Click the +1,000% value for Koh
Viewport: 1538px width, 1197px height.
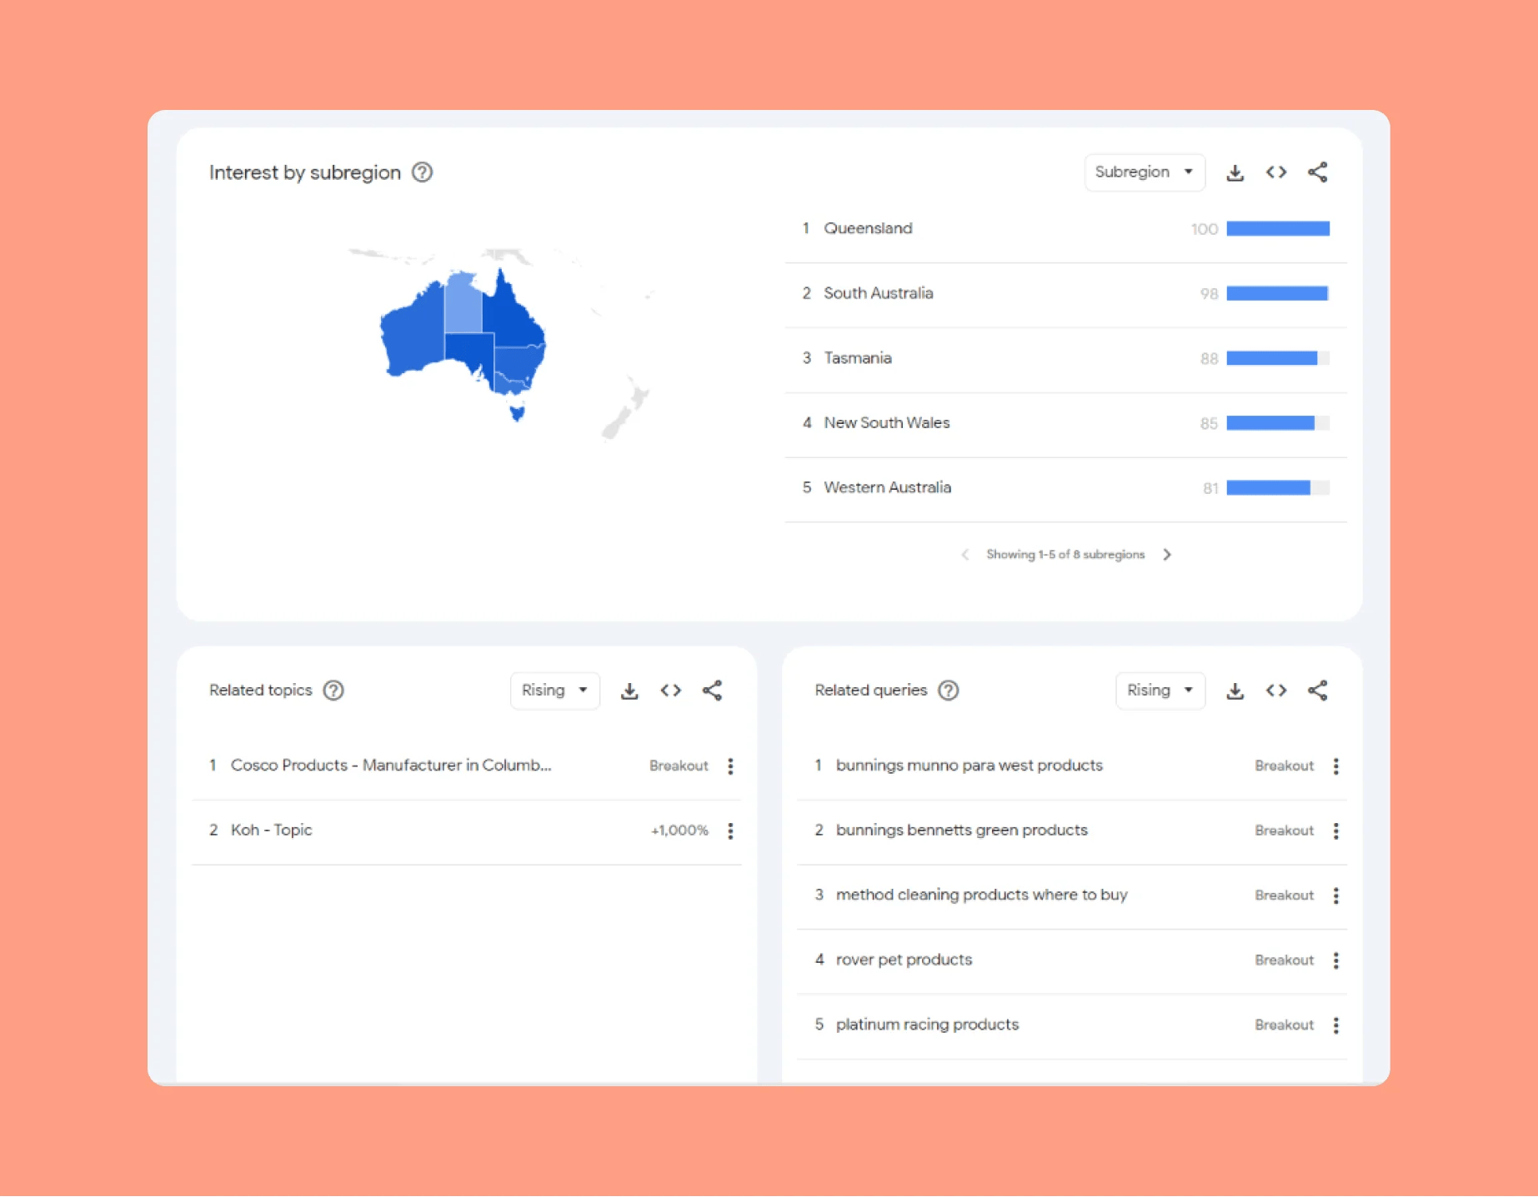click(679, 831)
